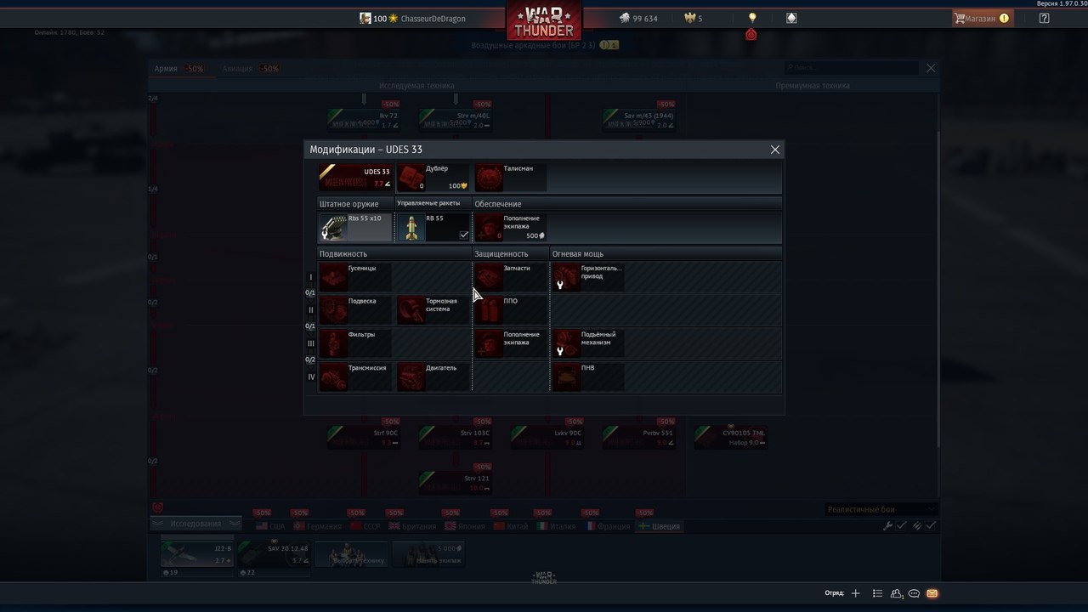
Task: Click the golden eagles balance showing 5
Action: 694,18
